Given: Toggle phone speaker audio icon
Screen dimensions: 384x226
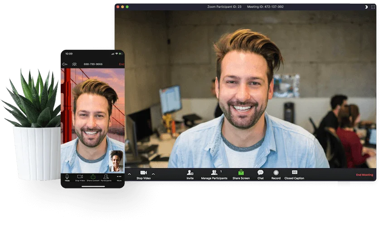Looking at the screenshot, I should coord(64,64).
